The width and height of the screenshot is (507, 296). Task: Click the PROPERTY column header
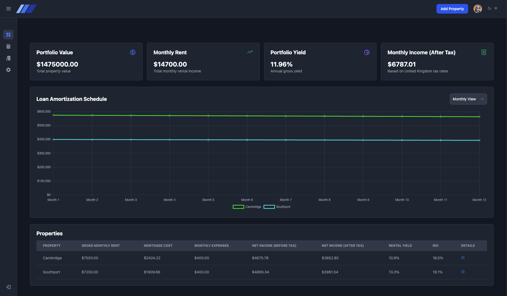tap(52, 246)
